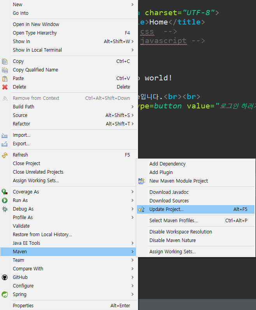The height and width of the screenshot is (310, 256).
Task: Click the Alt+F5 shortcut label
Action: pos(240,209)
